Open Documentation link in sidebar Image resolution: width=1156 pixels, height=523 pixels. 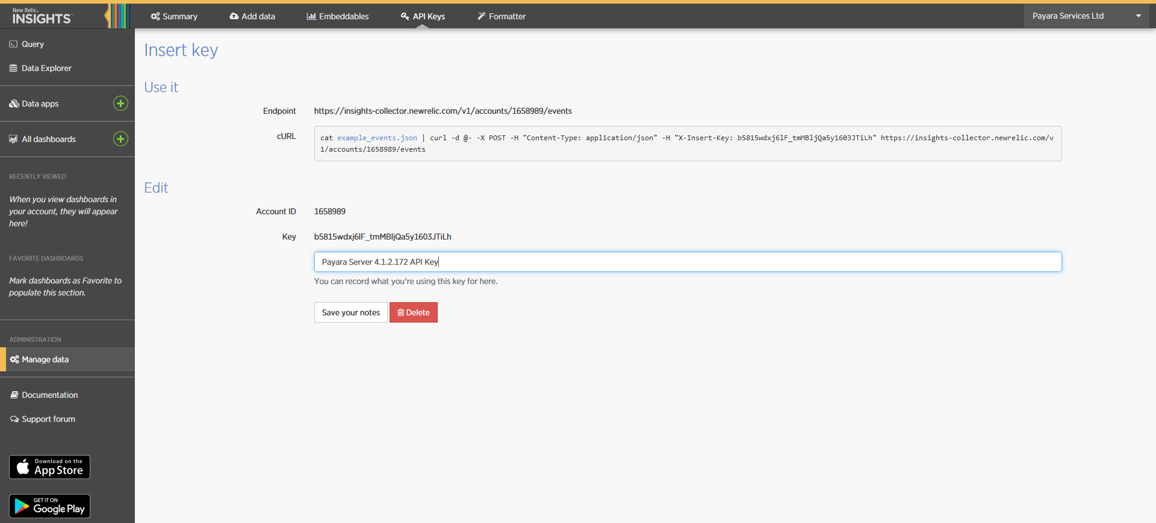coord(49,395)
